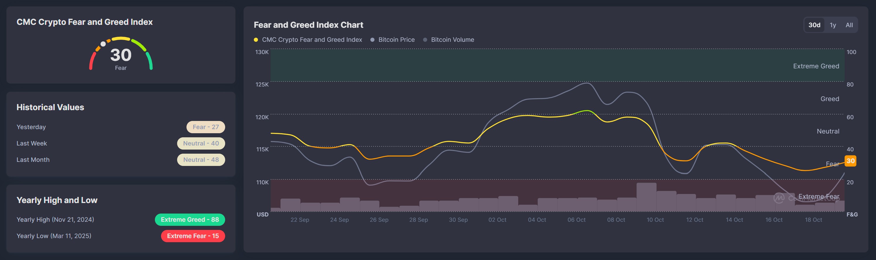Click the 30 Sep x-axis label
Image resolution: width=876 pixels, height=260 pixels.
click(x=458, y=220)
